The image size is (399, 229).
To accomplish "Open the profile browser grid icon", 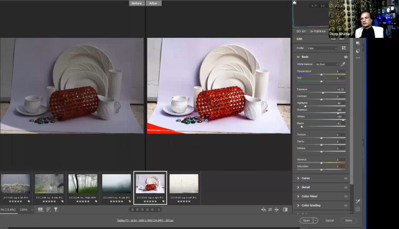I will pos(344,48).
